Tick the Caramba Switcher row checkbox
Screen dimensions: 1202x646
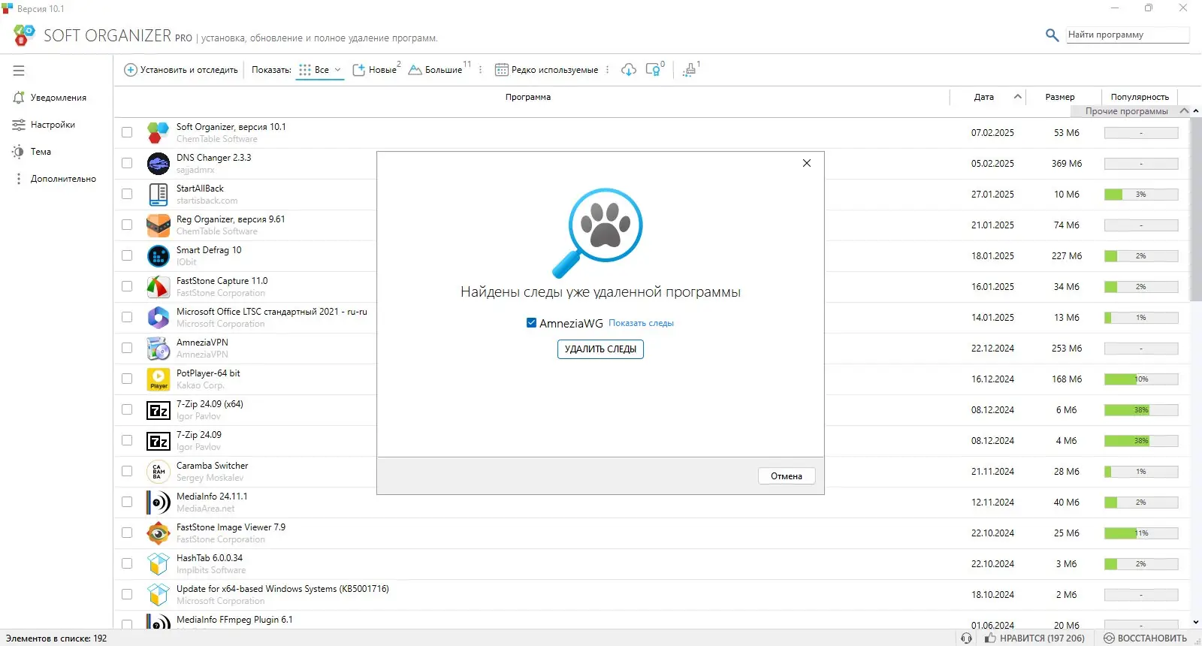click(x=127, y=472)
